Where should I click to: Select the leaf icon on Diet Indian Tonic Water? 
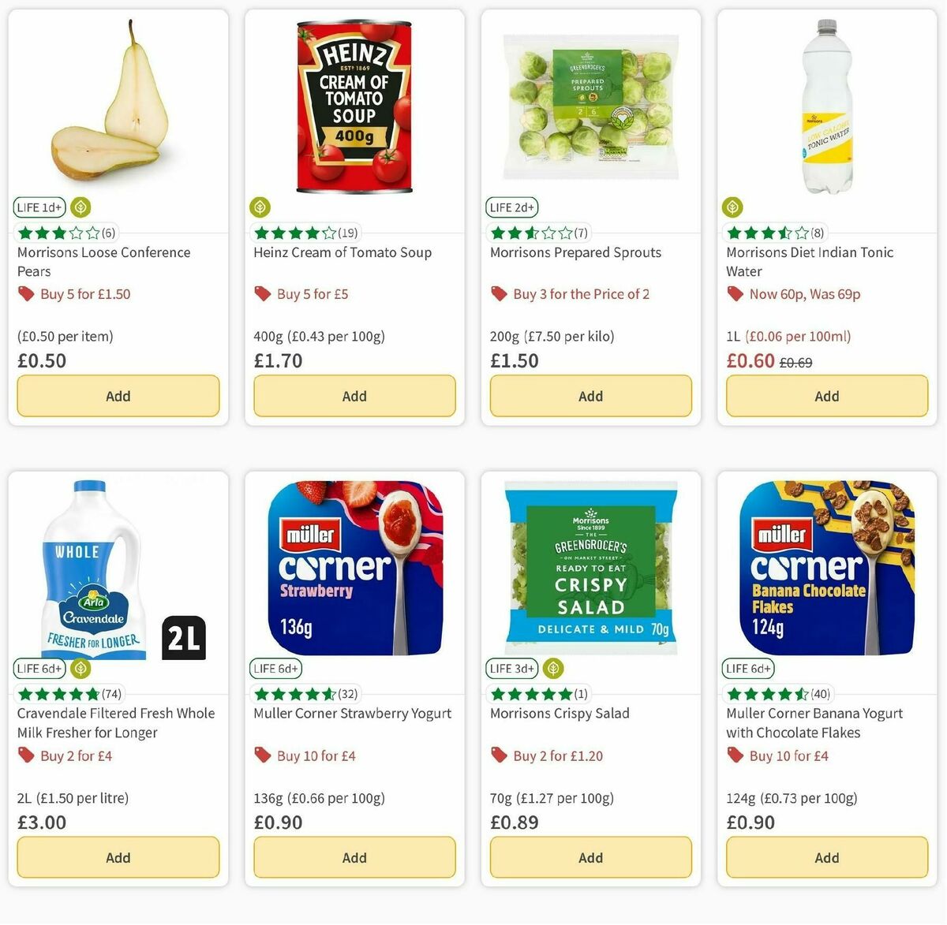click(x=732, y=207)
